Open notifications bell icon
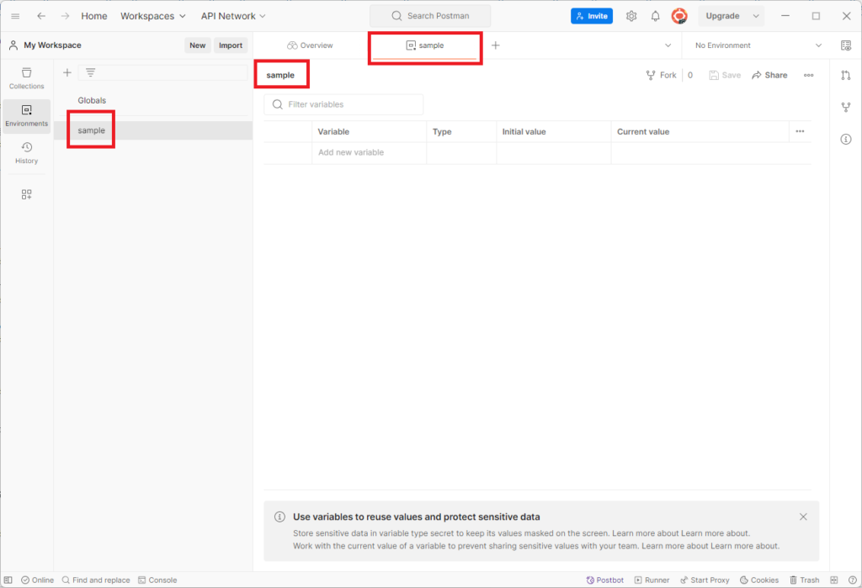 coord(655,16)
